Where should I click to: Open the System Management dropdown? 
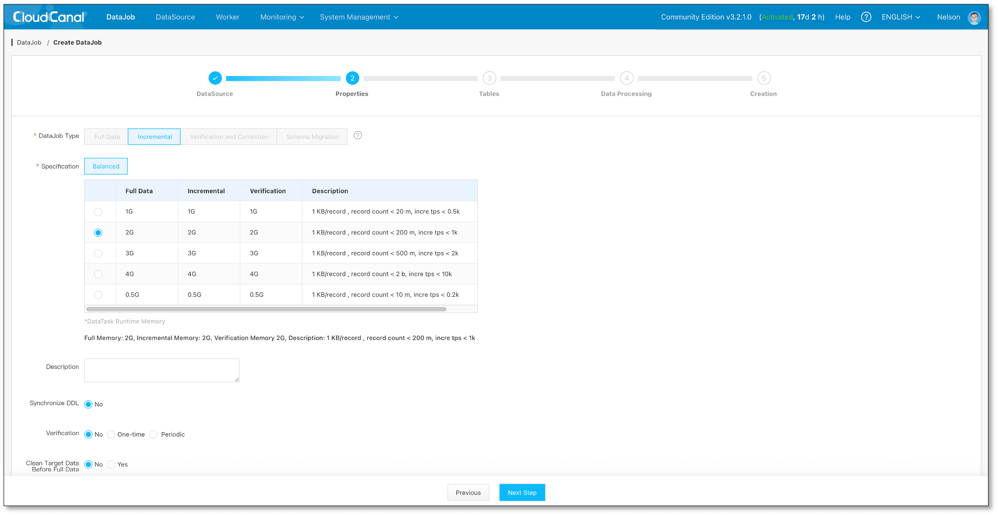click(359, 17)
